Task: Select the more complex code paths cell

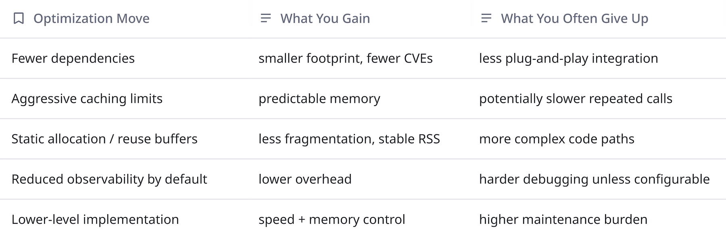Action: coord(557,139)
